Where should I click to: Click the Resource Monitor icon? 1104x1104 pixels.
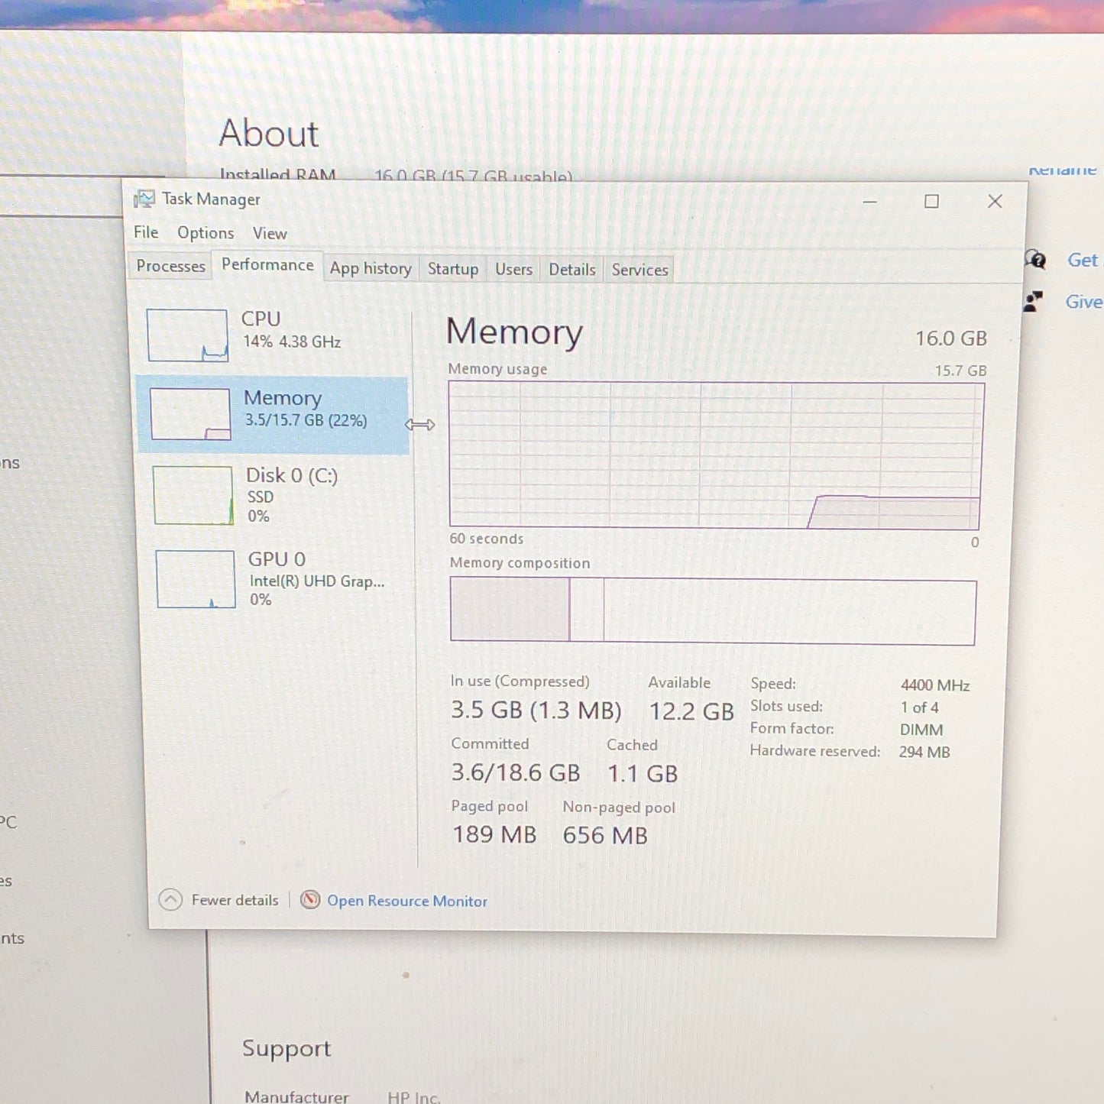[x=309, y=900]
